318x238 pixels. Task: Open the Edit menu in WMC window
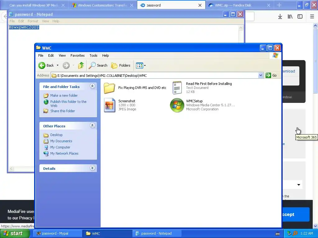pos(51,55)
